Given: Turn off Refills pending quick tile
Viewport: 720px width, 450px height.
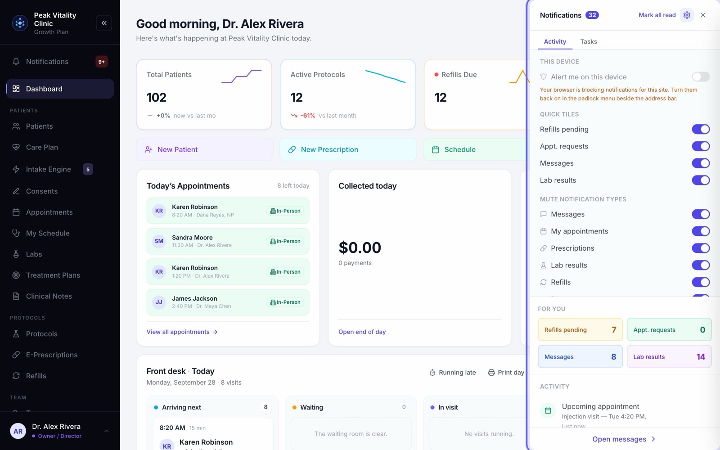Looking at the screenshot, I should click(x=701, y=129).
